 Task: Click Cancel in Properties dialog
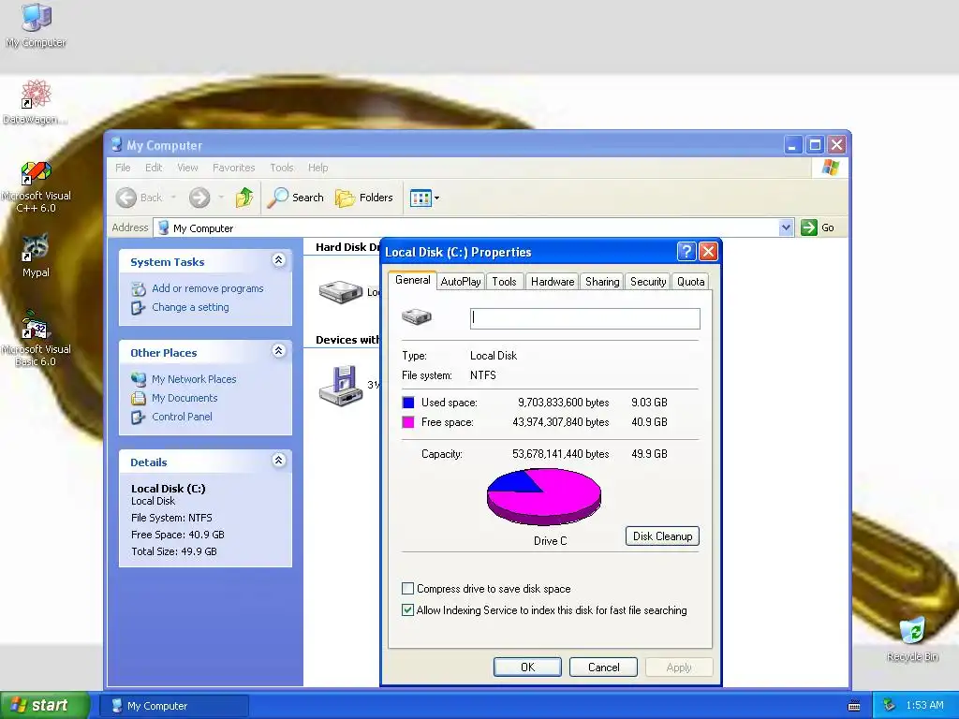point(604,667)
